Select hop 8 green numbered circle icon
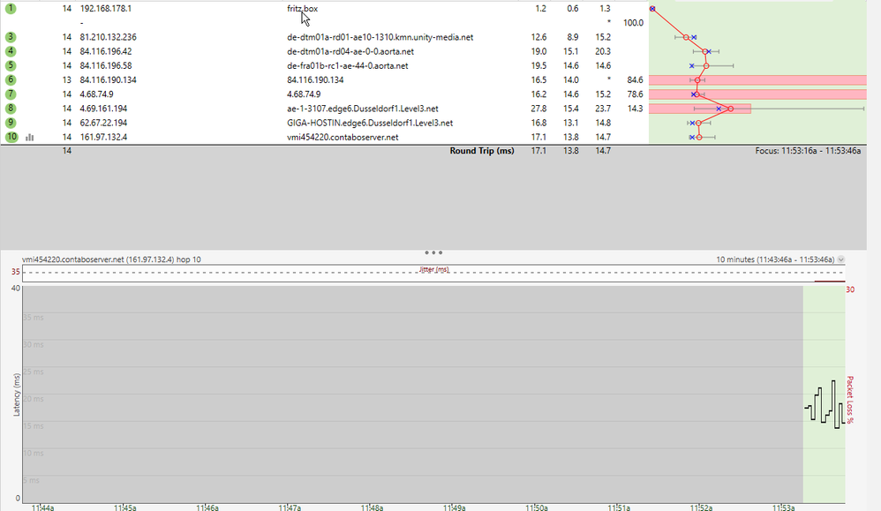 (9, 108)
